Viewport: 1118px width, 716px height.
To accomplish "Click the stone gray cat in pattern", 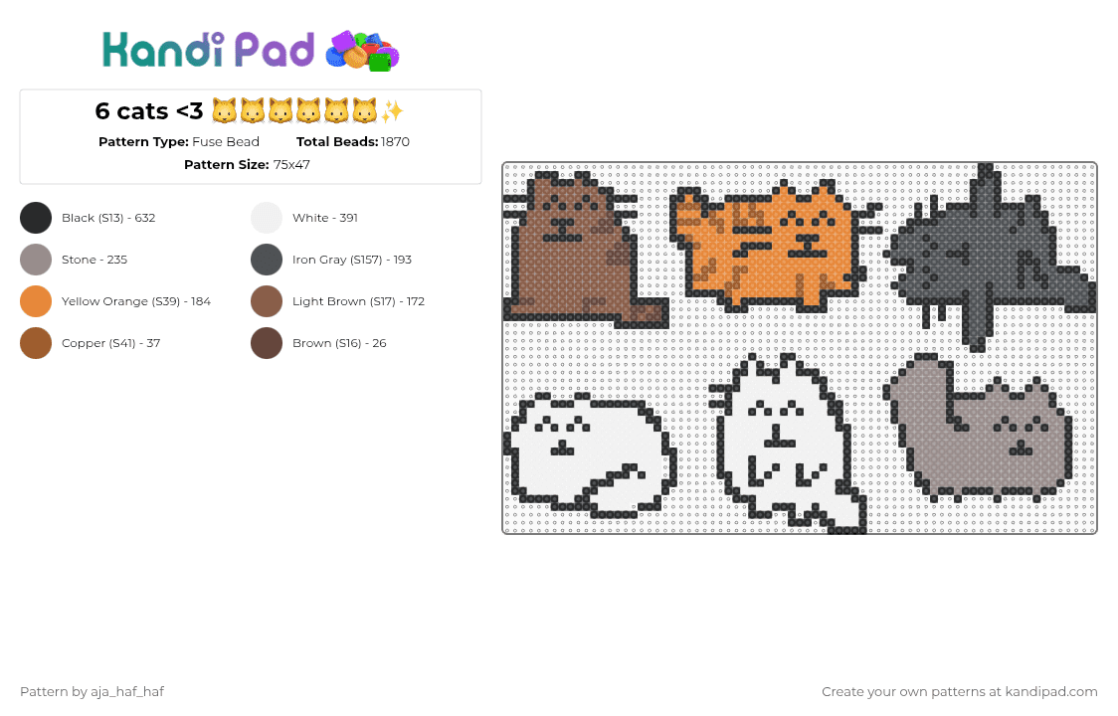I will tap(979, 428).
